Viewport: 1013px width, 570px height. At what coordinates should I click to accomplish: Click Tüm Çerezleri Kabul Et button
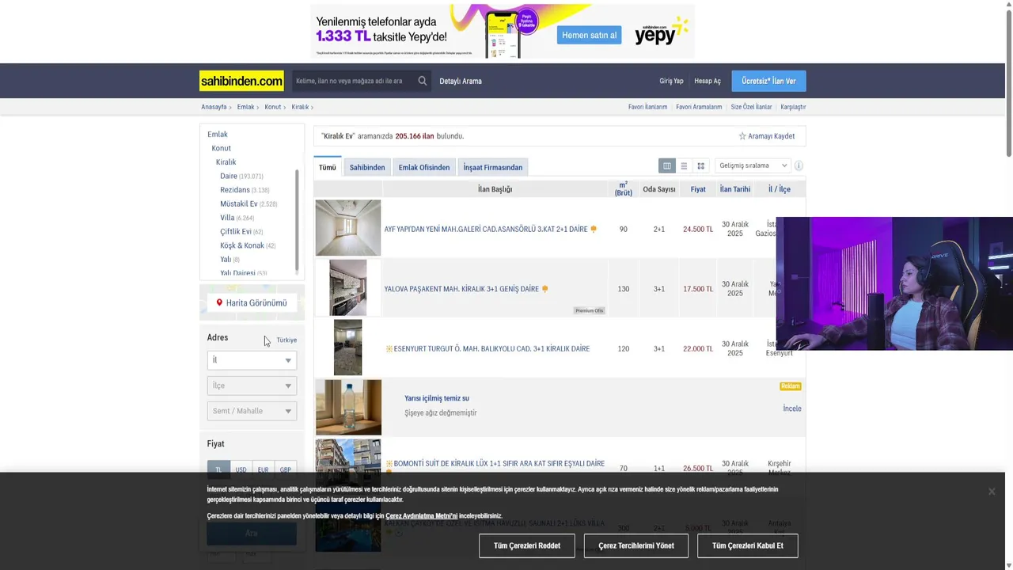coord(748,545)
